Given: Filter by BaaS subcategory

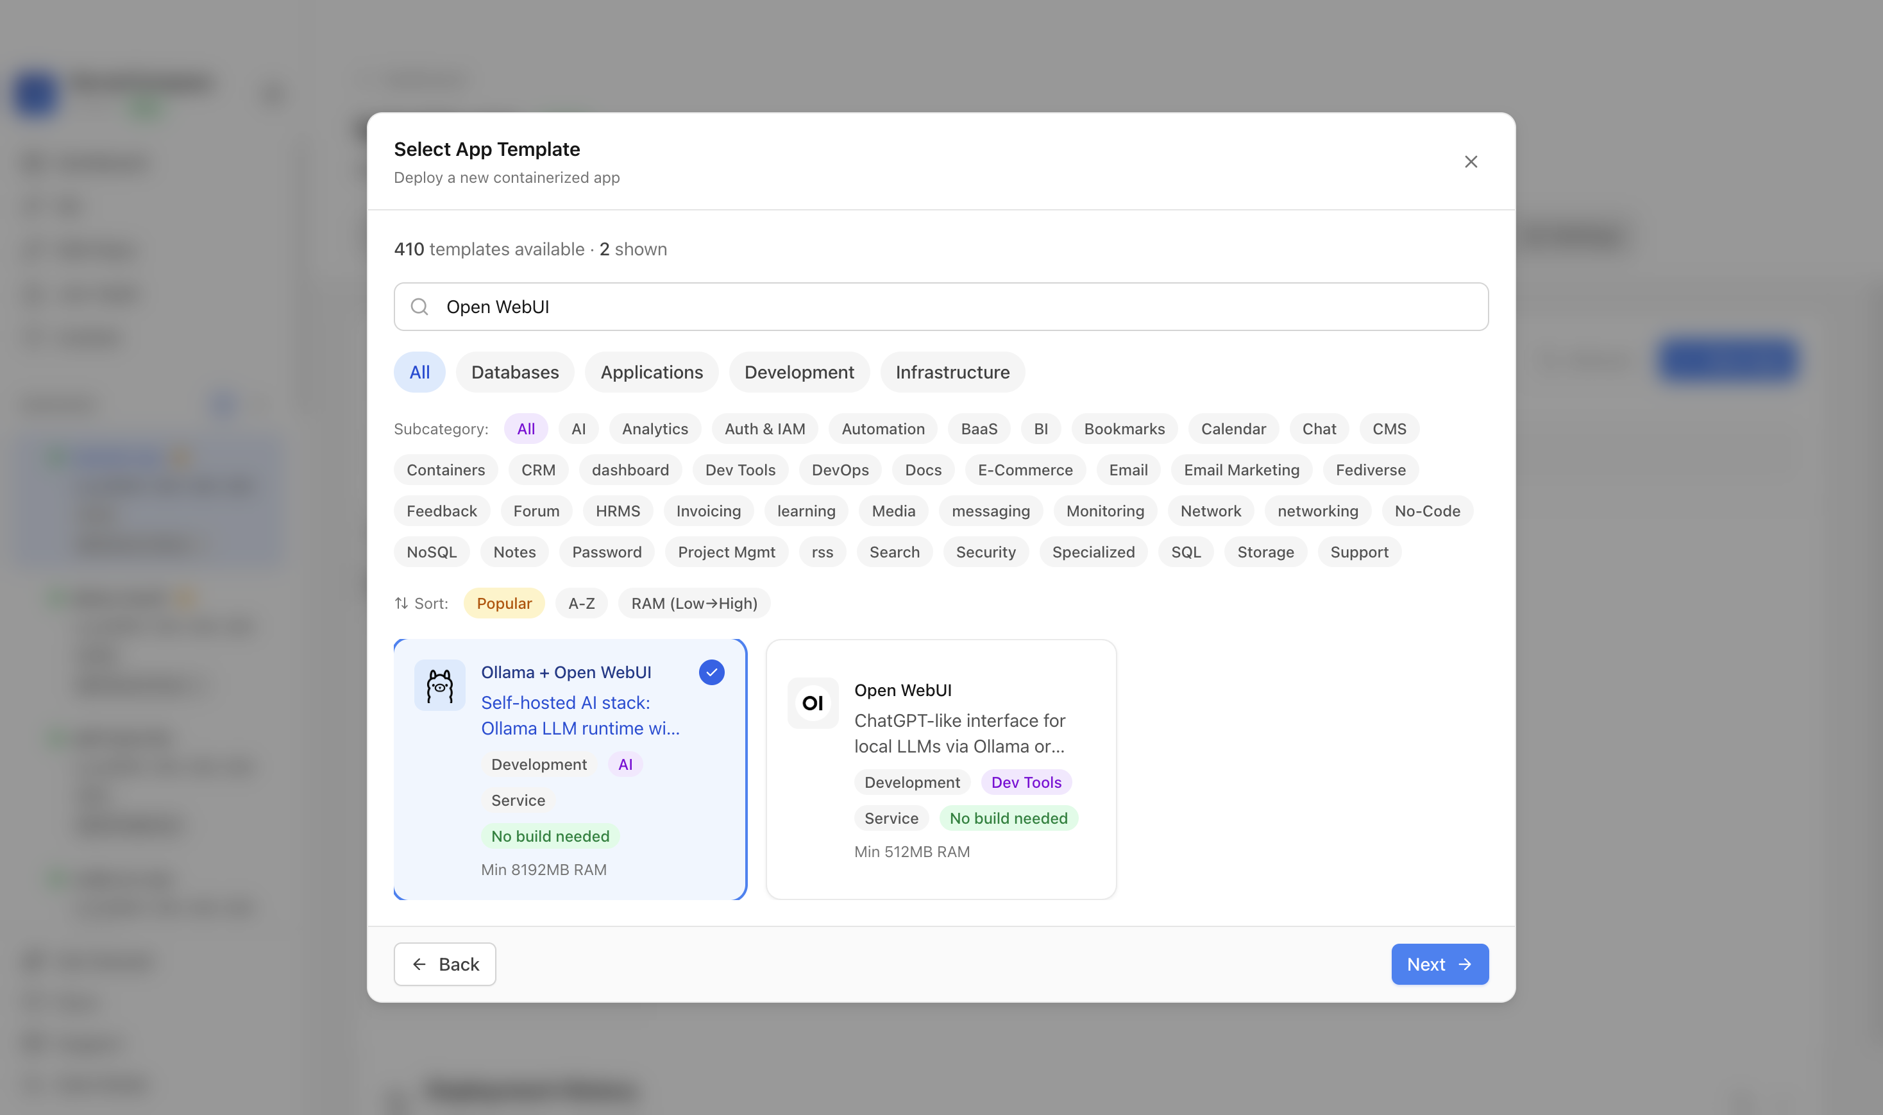Looking at the screenshot, I should [x=979, y=429].
